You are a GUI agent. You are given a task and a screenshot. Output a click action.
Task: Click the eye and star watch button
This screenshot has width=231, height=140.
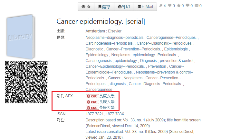pyautogui.click(x=86, y=7)
